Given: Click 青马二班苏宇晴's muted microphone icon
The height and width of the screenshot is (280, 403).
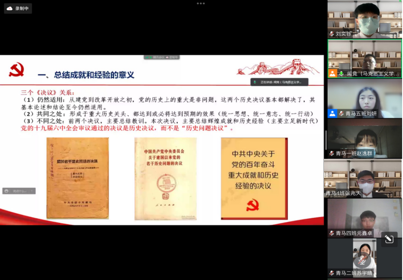Looking at the screenshot, I should (x=332, y=273).
